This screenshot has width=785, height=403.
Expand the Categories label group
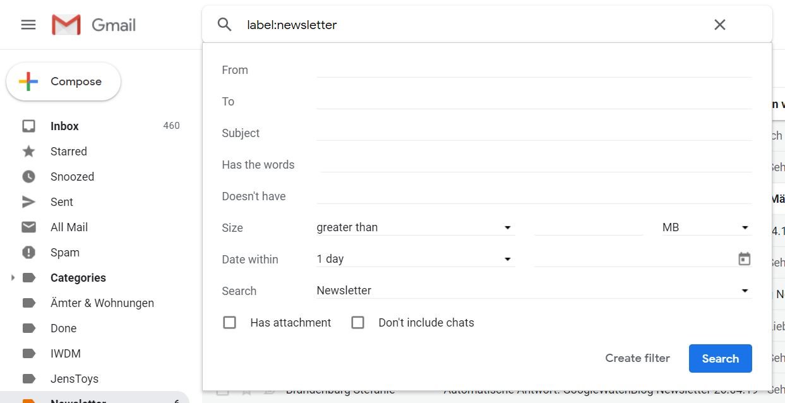[13, 278]
